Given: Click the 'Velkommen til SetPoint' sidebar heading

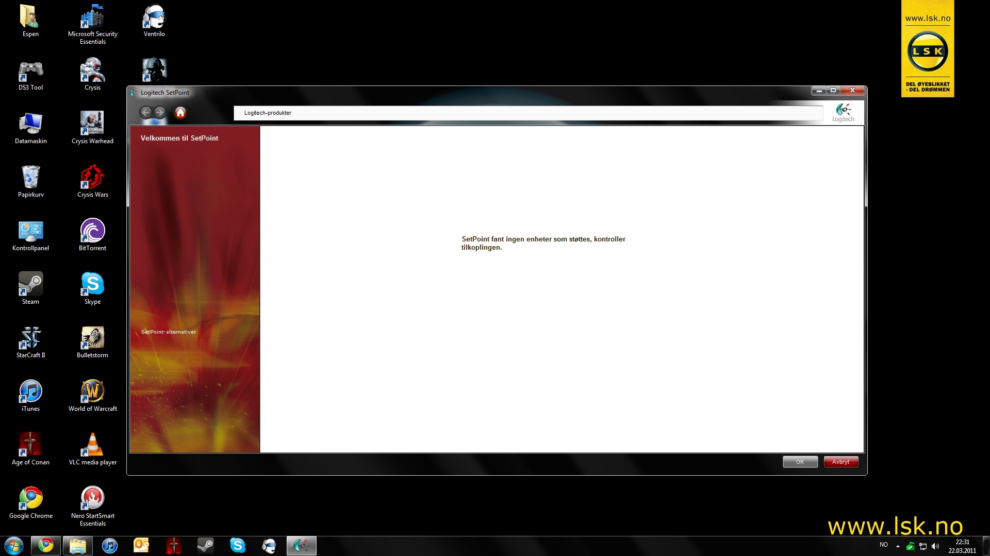Looking at the screenshot, I should (179, 138).
